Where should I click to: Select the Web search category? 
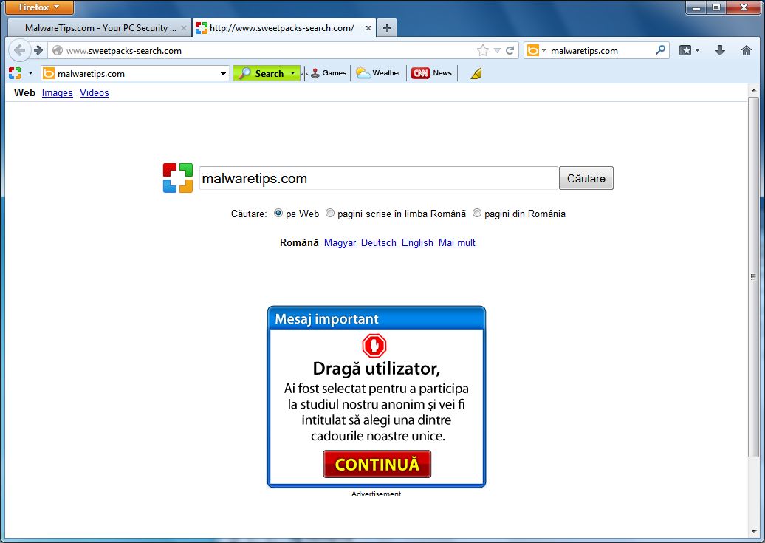24,93
